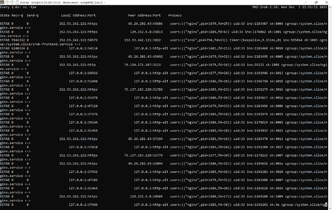The image size is (332, 210).
Task: Click the inode value ino:1169280
Action: pos(257,197)
